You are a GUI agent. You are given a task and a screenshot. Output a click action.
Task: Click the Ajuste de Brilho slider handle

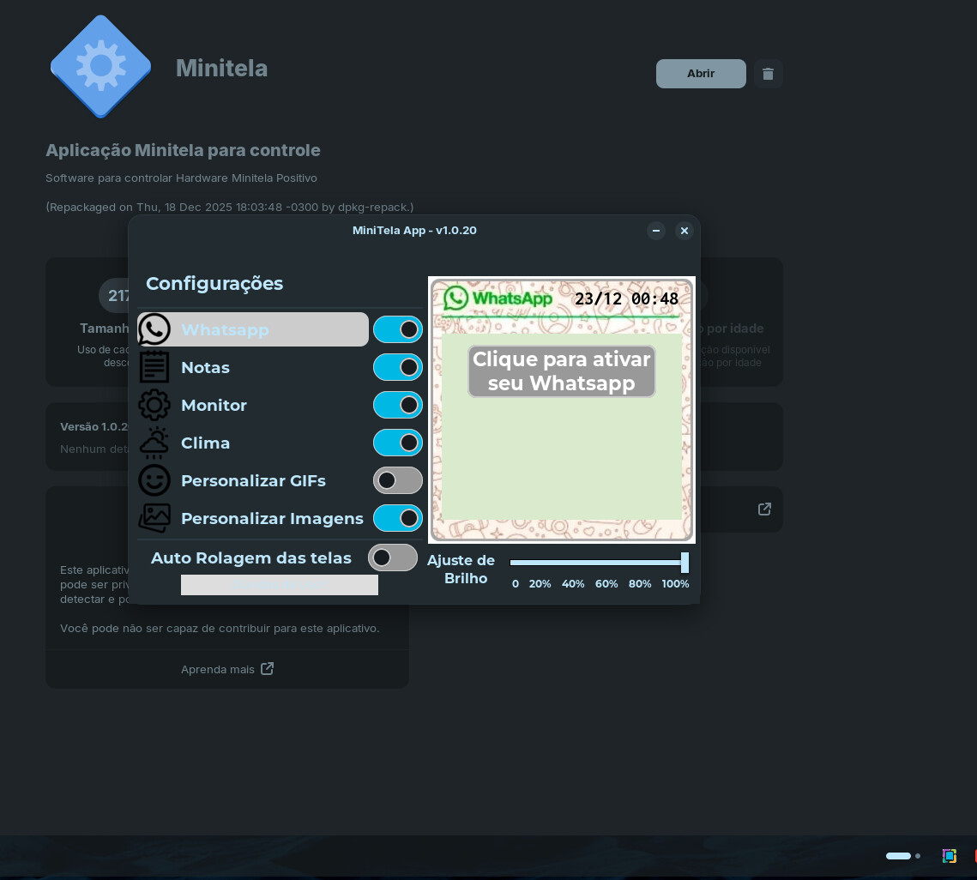[685, 563]
